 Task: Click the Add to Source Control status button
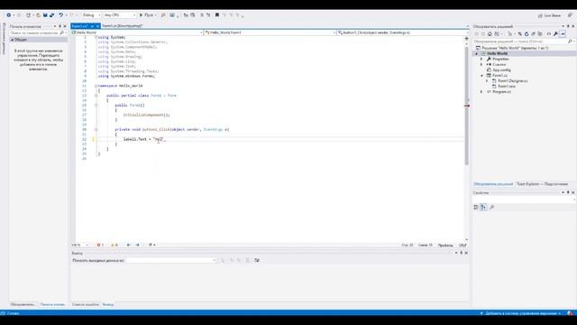521,313
